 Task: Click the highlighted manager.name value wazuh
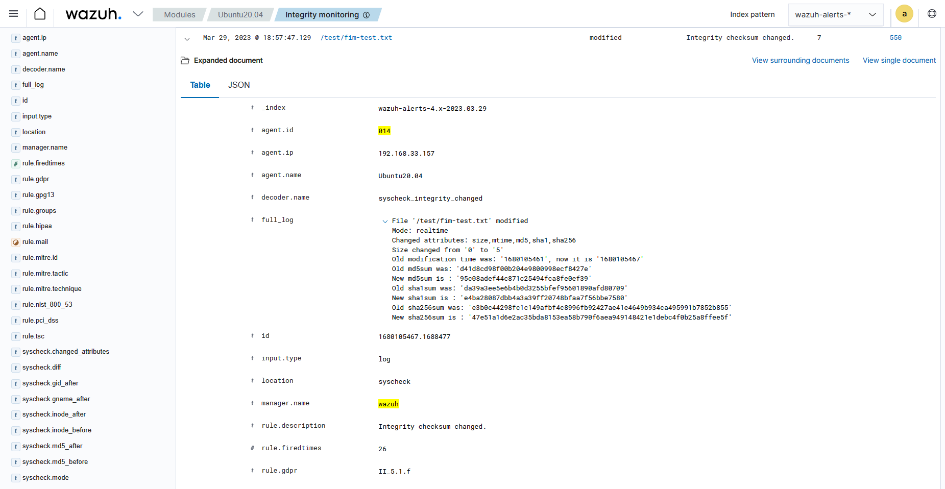[x=389, y=404]
